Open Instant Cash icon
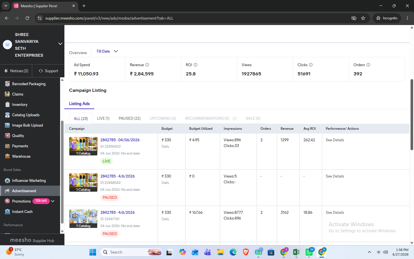The height and width of the screenshot is (259, 414). click(7, 212)
